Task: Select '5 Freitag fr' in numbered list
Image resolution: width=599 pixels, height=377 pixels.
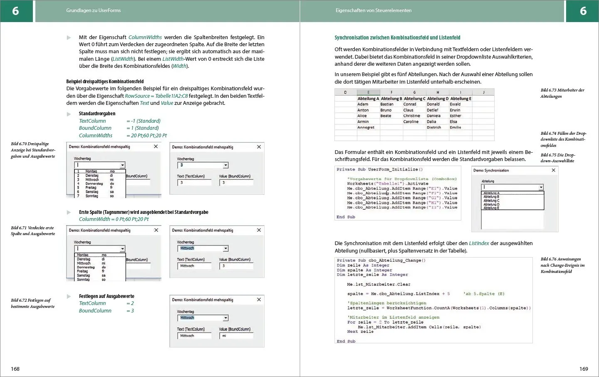Action: click(x=100, y=188)
